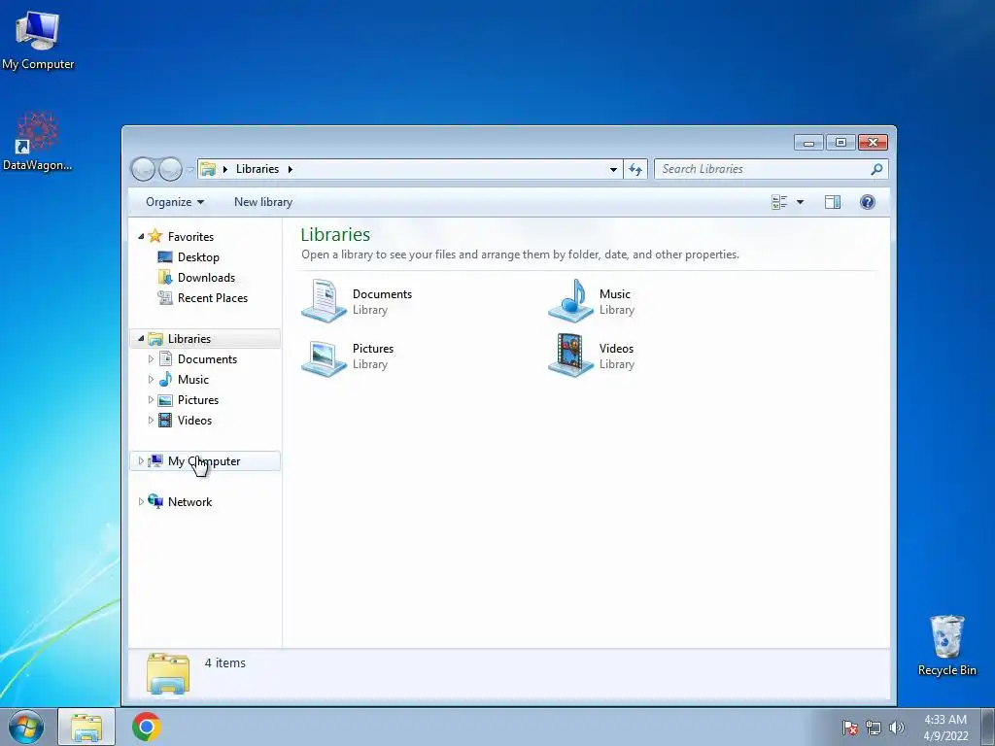Select Documents in the navigation tree
Image resolution: width=995 pixels, height=746 pixels.
207,359
